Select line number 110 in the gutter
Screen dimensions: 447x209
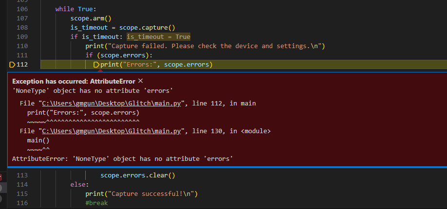[22, 46]
